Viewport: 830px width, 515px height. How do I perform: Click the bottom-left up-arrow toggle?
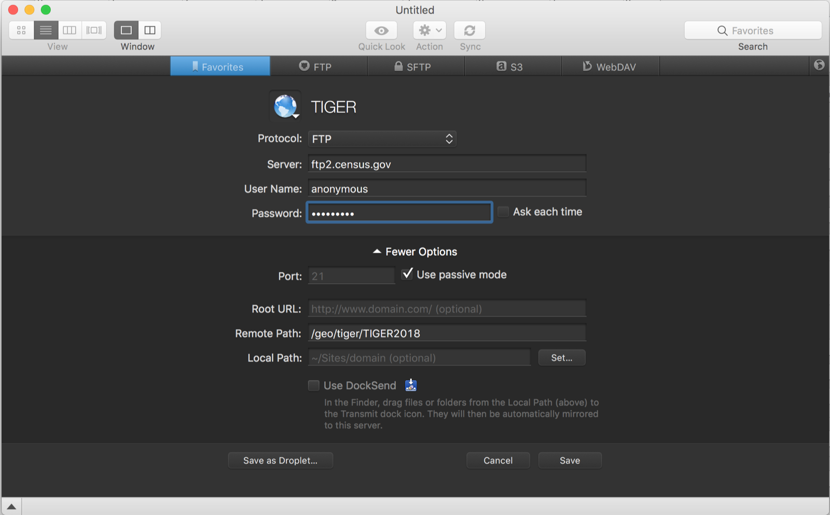coord(11,507)
